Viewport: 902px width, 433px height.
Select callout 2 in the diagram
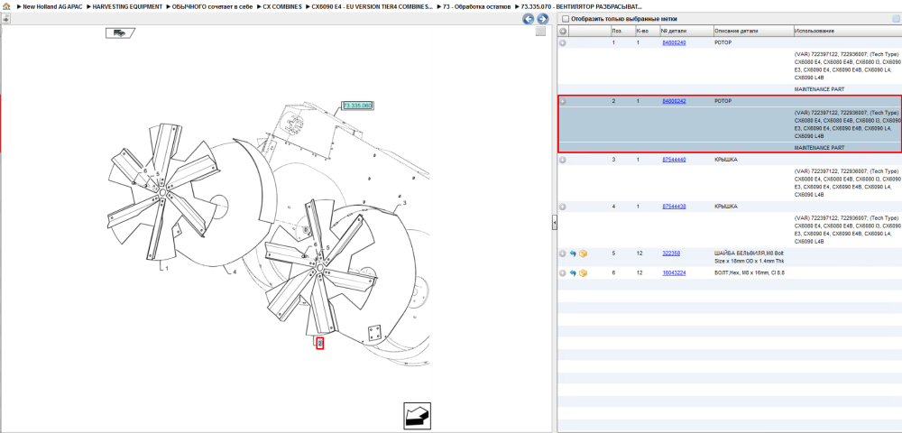(320, 344)
